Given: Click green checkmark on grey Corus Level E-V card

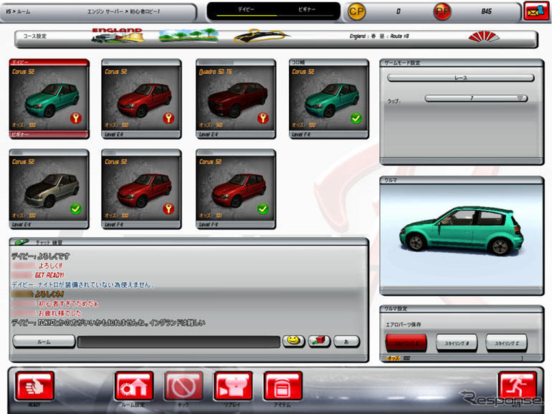Looking at the screenshot, I should click(76, 208).
